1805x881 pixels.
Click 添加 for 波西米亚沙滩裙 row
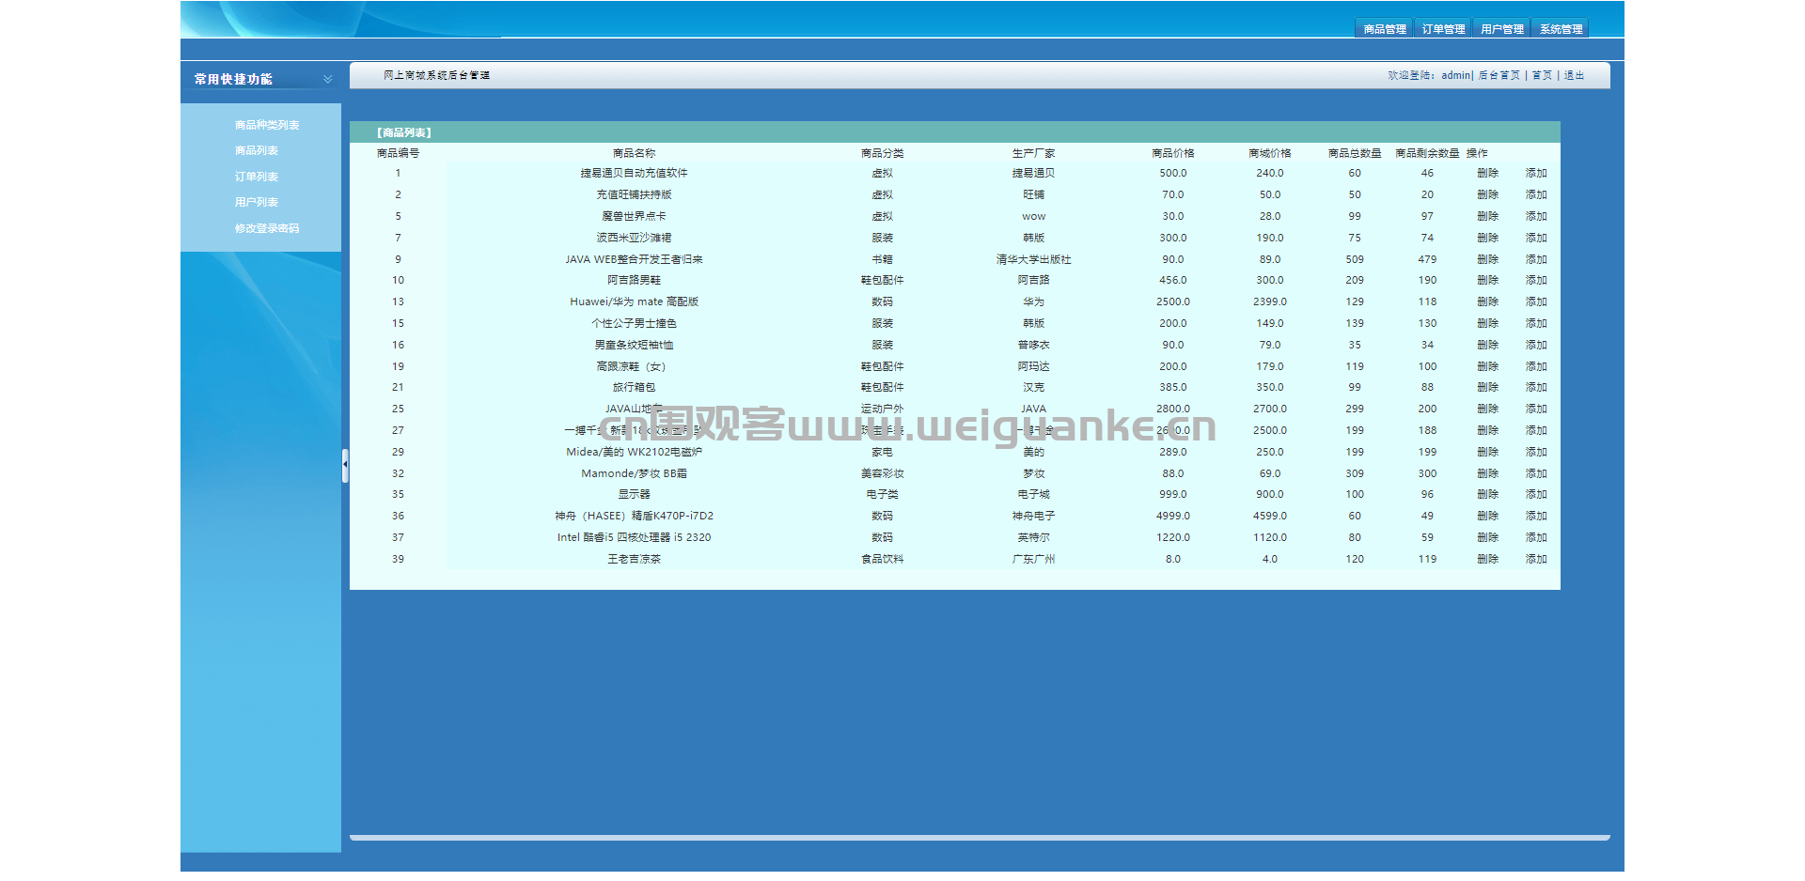click(1536, 238)
